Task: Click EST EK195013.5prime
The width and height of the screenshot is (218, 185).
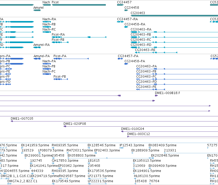Action: [147, 161]
